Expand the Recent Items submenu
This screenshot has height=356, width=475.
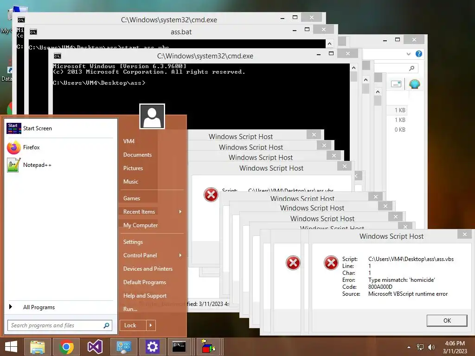click(180, 211)
